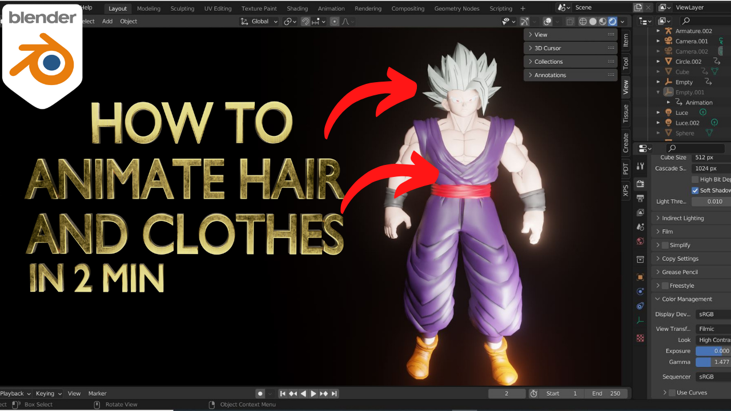The height and width of the screenshot is (411, 731).
Task: Enable the Freestyle checkbox
Action: coord(665,285)
